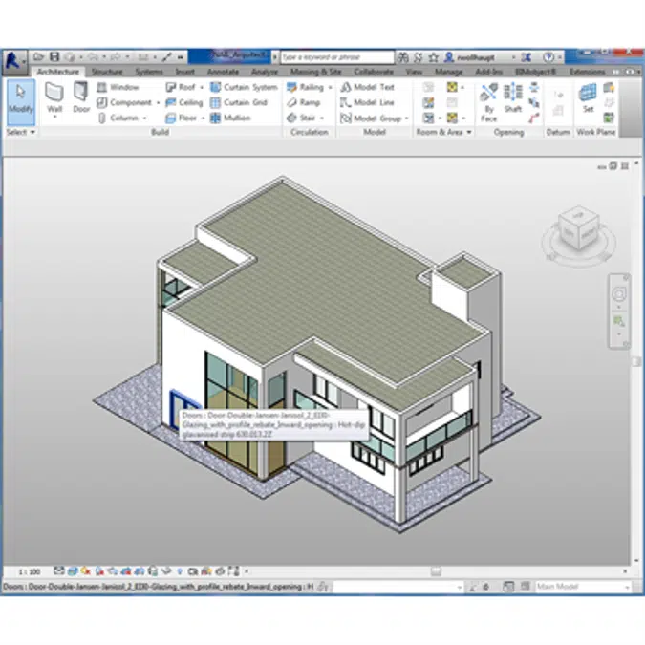Click the Set work plane tool
Screen dimensions: 645x645
pyautogui.click(x=588, y=99)
